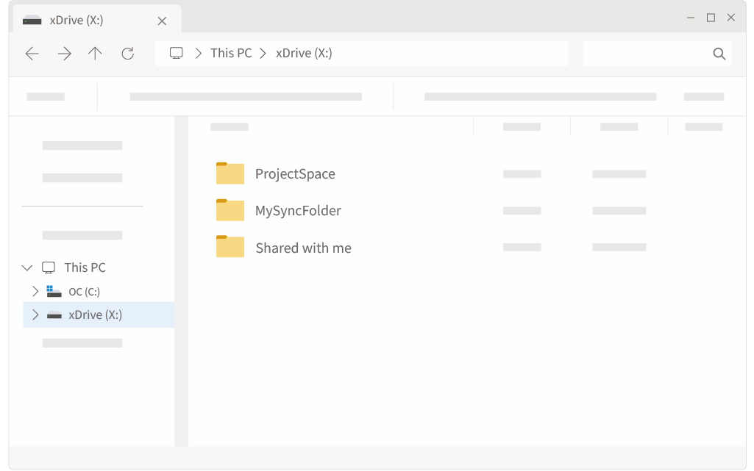The image size is (754, 471).
Task: Click the search magnifier icon
Action: click(x=719, y=54)
